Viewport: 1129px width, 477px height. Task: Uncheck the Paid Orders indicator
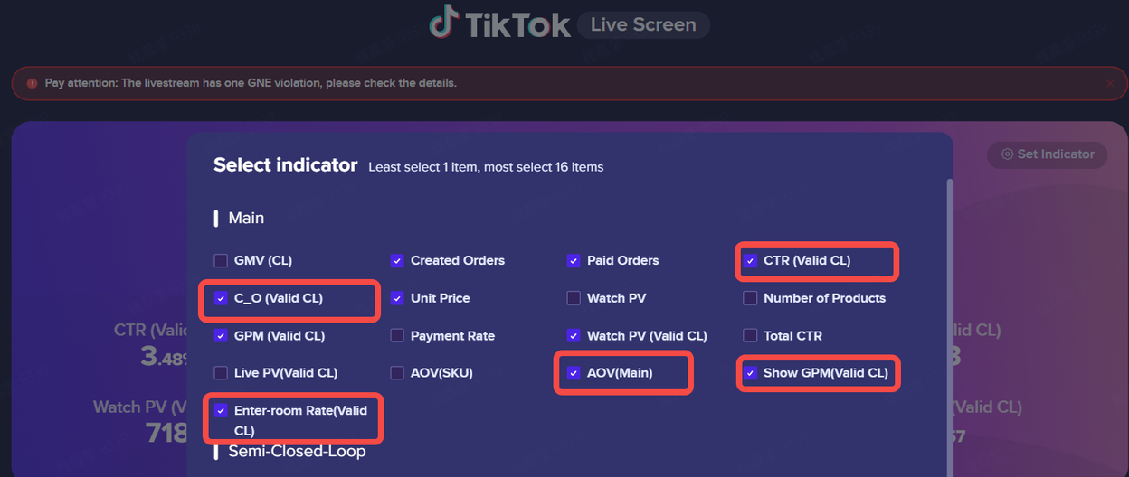(574, 261)
